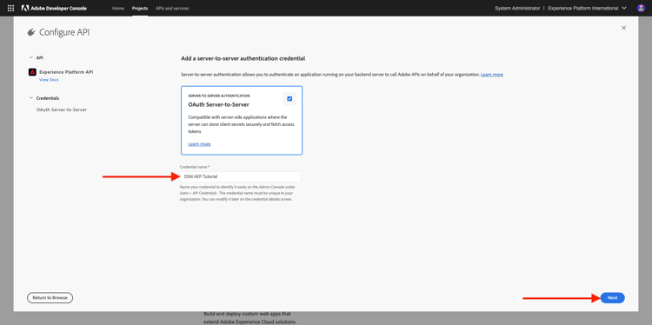Close the Configure API dialog
This screenshot has height=325, width=652.
(x=623, y=28)
